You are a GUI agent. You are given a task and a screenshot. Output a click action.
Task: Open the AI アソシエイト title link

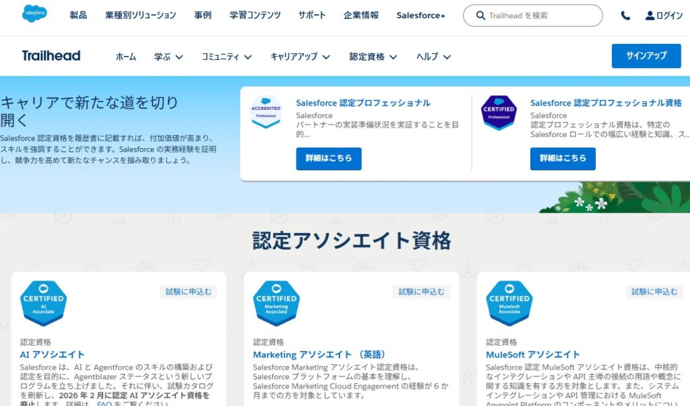[x=52, y=355]
